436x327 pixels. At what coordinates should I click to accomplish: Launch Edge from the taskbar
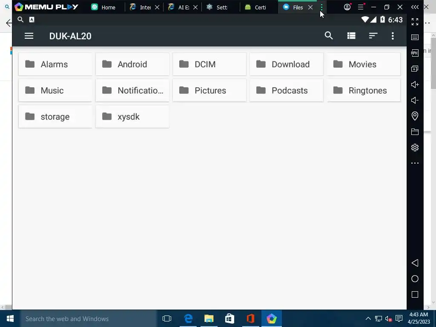[x=188, y=318]
